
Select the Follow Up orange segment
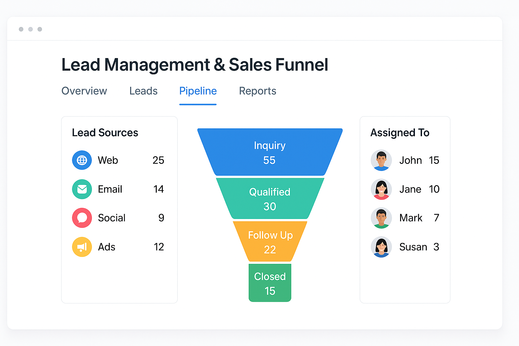click(270, 241)
